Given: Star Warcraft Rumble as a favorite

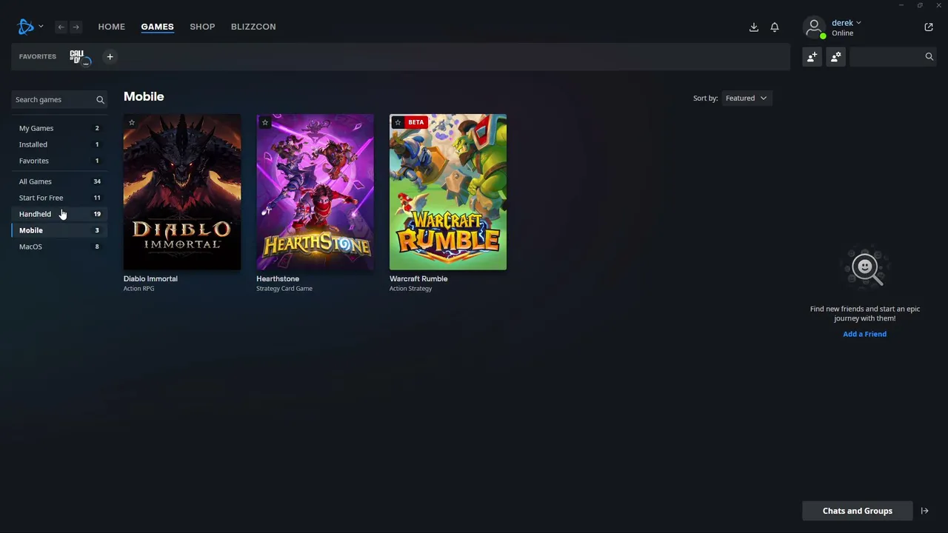Looking at the screenshot, I should (398, 123).
